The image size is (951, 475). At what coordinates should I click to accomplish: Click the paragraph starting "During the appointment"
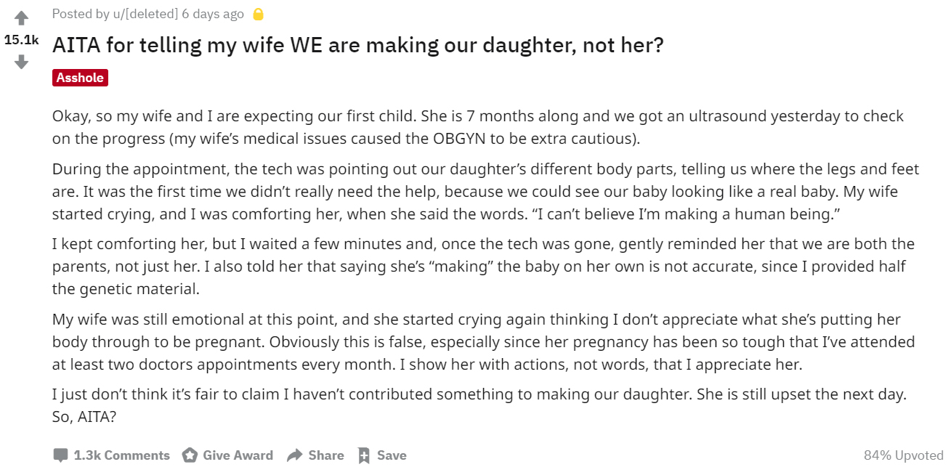click(x=485, y=192)
